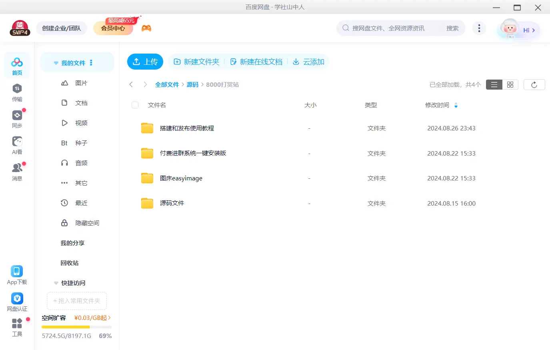The image size is (550, 350).
Task: Click the storage usage progress bar
Action: click(76, 327)
